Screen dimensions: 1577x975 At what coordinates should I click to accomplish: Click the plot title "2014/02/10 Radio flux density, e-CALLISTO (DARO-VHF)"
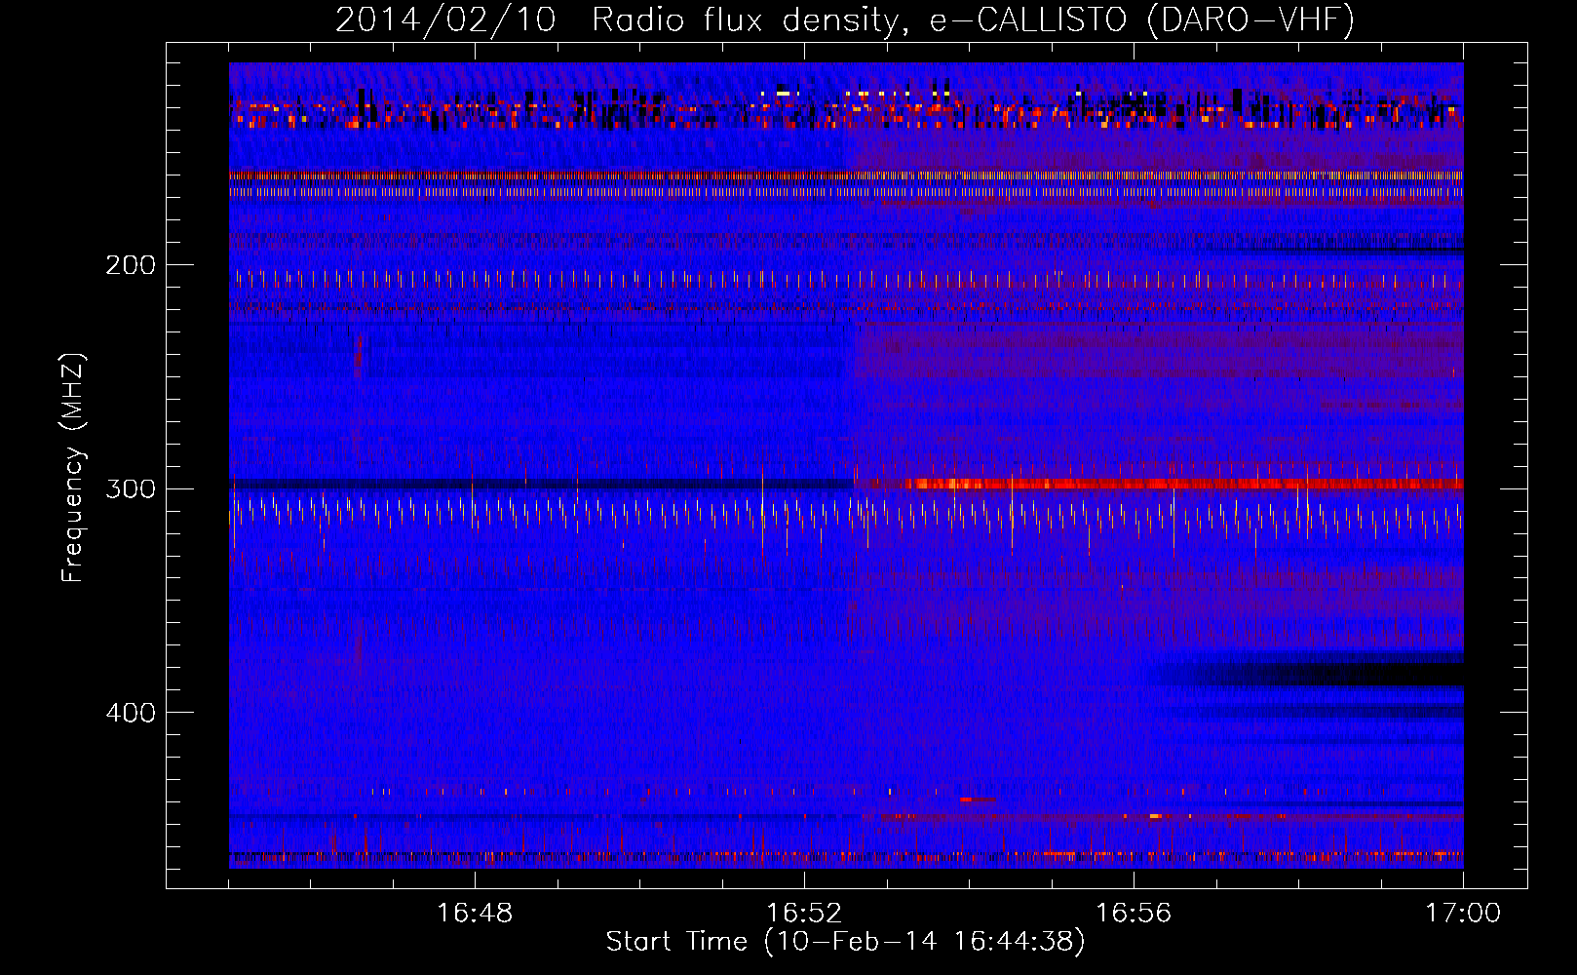coord(845,19)
